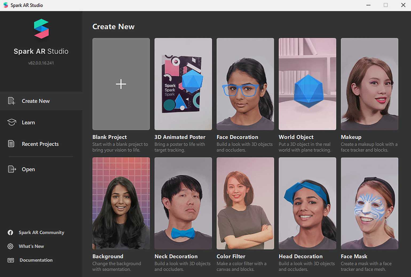The width and height of the screenshot is (411, 277).
Task: Minimize the Spark AR Studio window
Action: pos(368,5)
